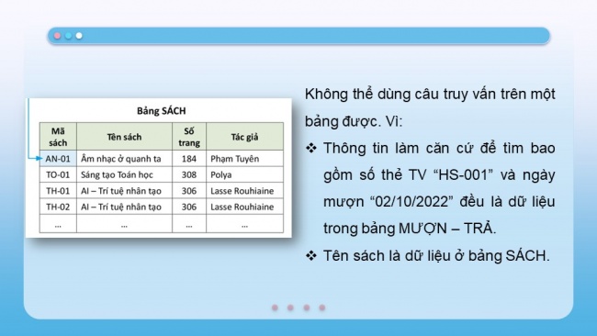Click "AI – Trí tuệ nhân tạo" in TH-02 row
Viewport: 597px width, 336px height.
pyautogui.click(x=125, y=207)
